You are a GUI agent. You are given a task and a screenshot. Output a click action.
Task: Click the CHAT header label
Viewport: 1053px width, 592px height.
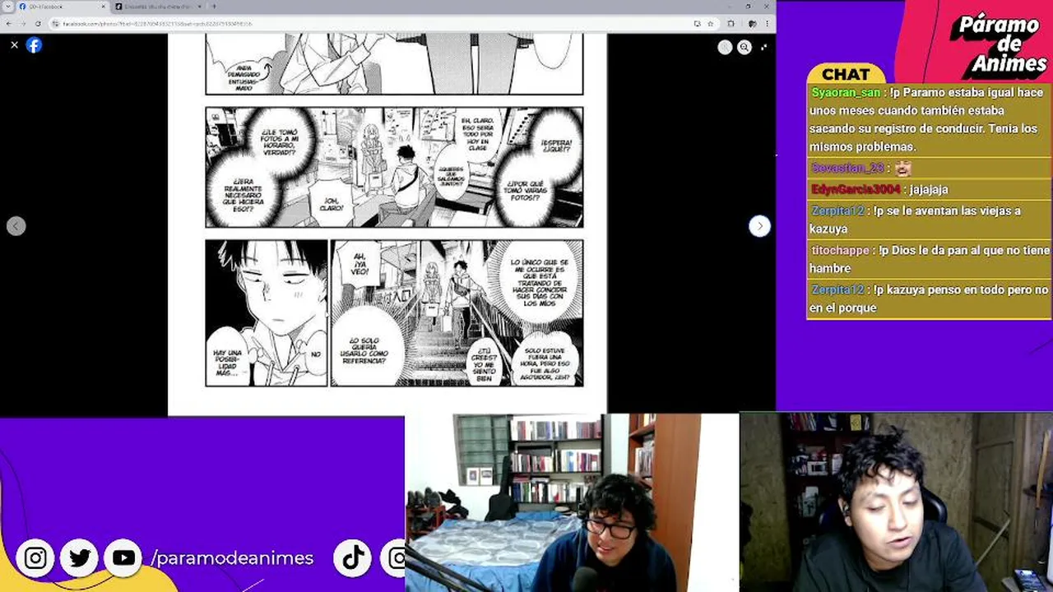point(846,75)
